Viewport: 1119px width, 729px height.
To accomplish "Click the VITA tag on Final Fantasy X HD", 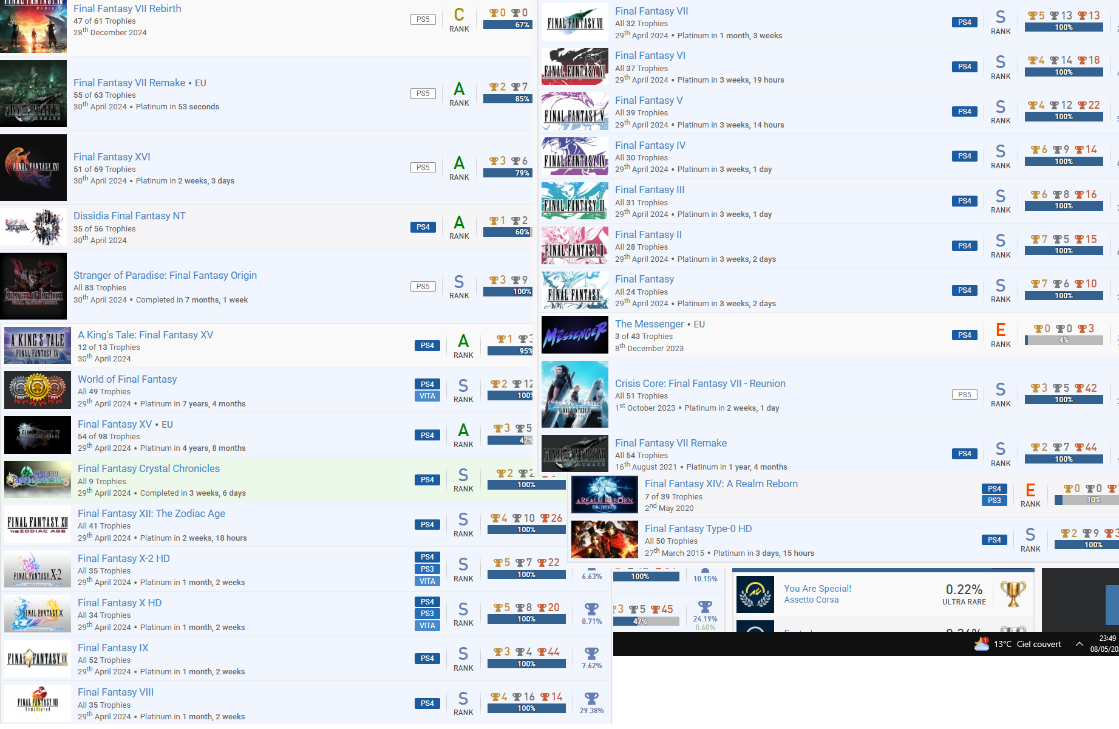I will tap(427, 626).
